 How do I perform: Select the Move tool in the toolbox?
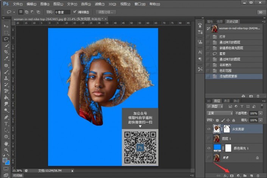pos(6,26)
